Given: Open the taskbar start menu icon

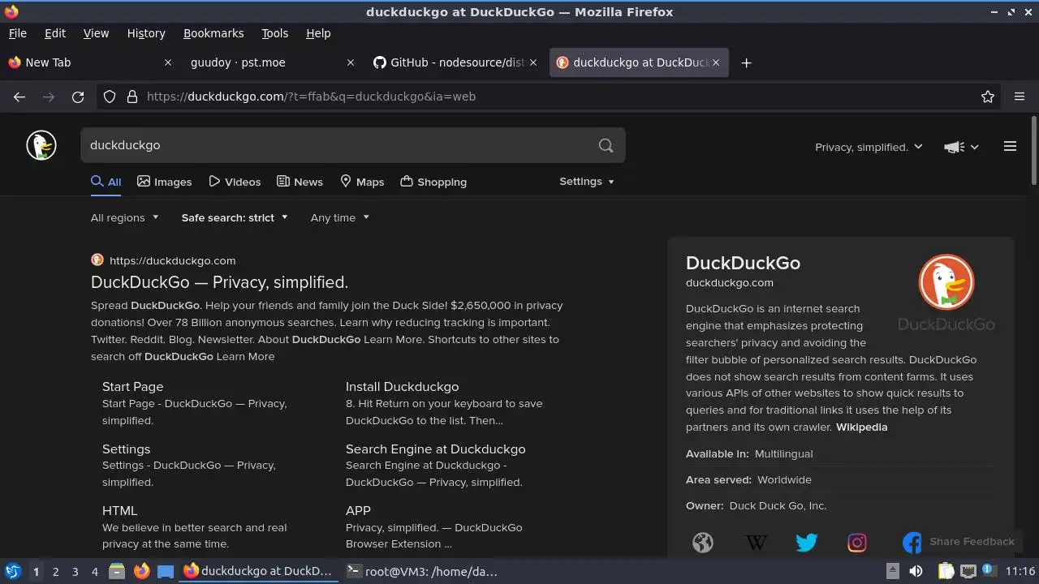Looking at the screenshot, I should point(12,571).
